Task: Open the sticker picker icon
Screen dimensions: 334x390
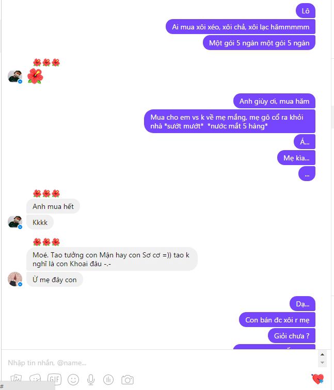Action: [35, 379]
